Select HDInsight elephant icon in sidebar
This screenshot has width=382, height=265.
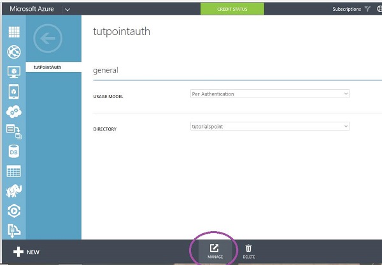tap(13, 190)
